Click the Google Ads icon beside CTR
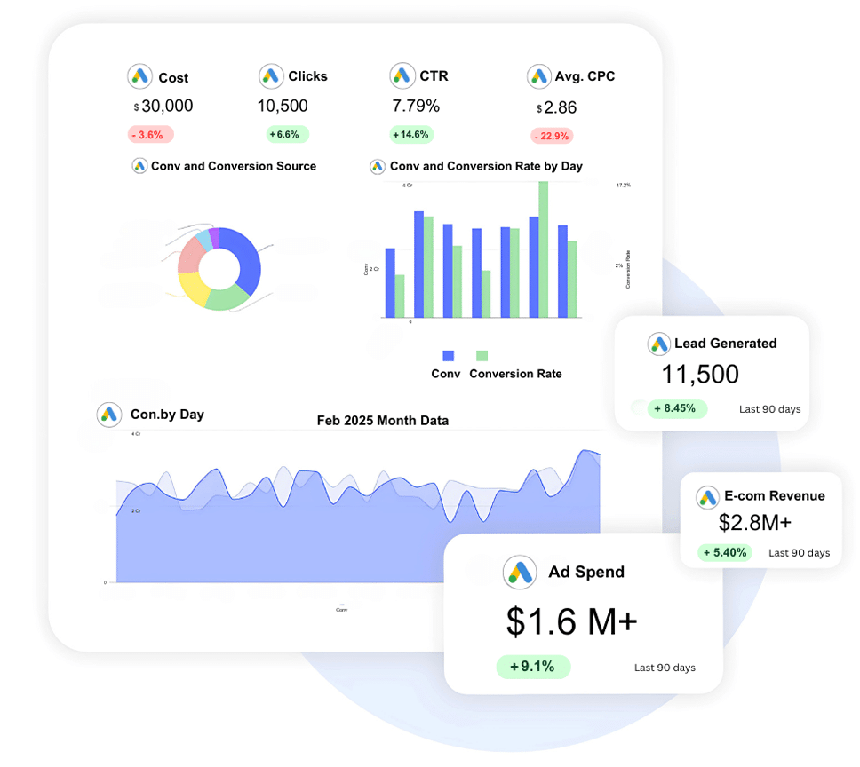Viewport: 860px width, 767px height. pyautogui.click(x=402, y=75)
